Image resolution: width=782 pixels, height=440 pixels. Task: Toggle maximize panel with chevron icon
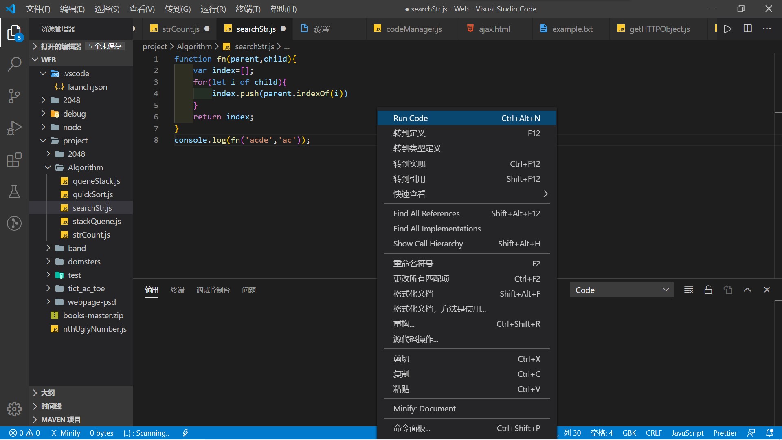click(x=747, y=290)
